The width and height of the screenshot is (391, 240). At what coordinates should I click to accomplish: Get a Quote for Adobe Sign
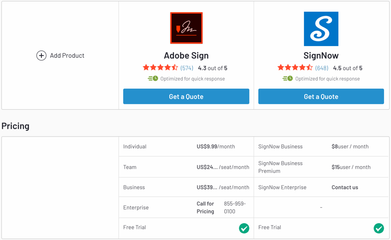(x=186, y=97)
